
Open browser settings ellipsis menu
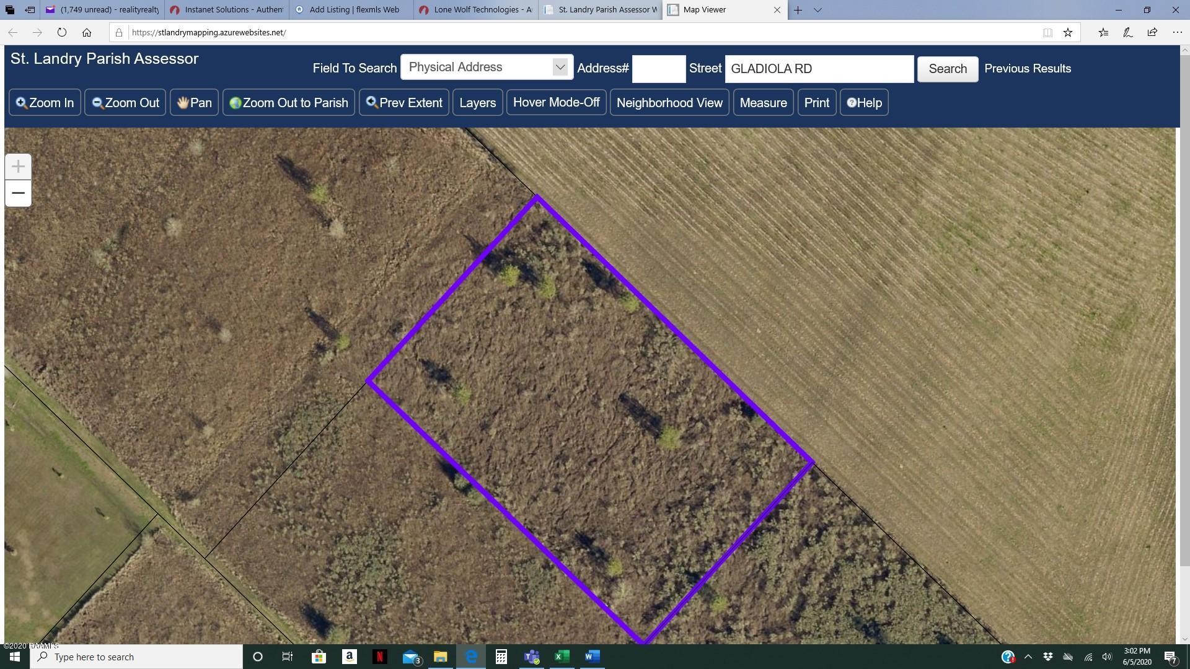click(1177, 32)
